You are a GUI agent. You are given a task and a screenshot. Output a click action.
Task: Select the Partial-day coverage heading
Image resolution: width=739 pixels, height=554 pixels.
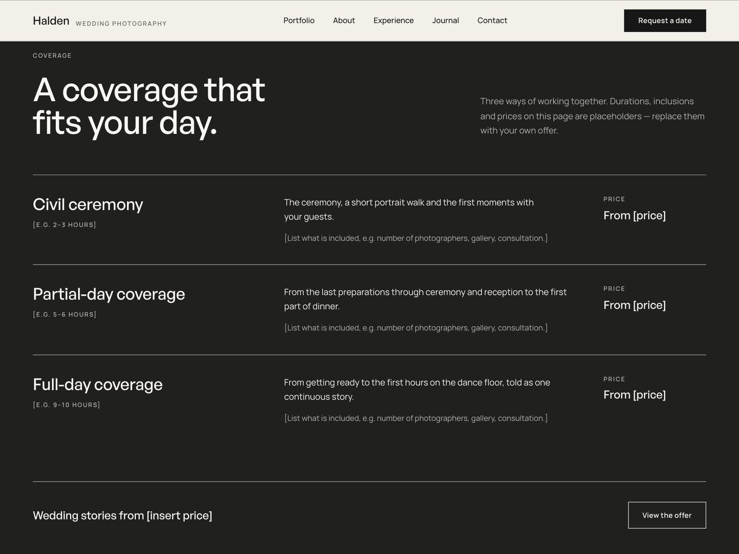(x=109, y=294)
